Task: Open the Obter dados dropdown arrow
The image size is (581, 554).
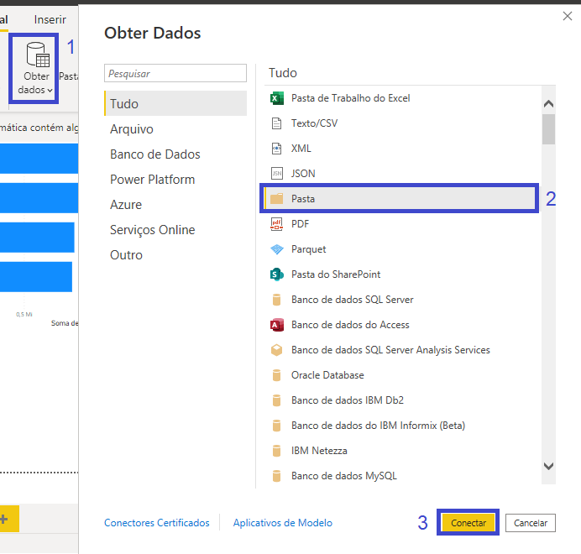Action: pyautogui.click(x=50, y=91)
